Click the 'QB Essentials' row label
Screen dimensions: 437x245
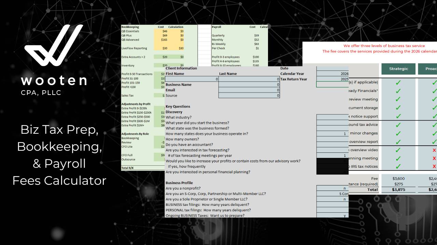pyautogui.click(x=130, y=31)
